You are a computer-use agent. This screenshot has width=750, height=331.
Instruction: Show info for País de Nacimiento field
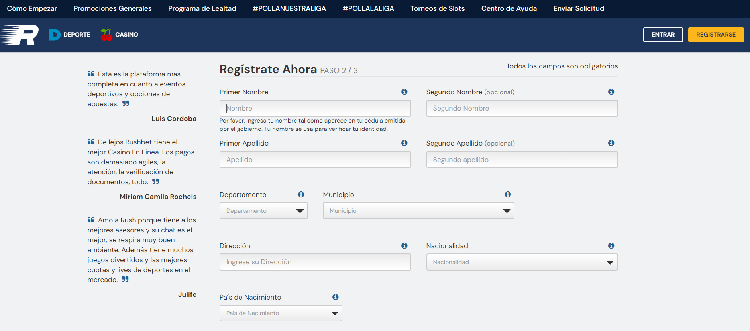click(336, 297)
